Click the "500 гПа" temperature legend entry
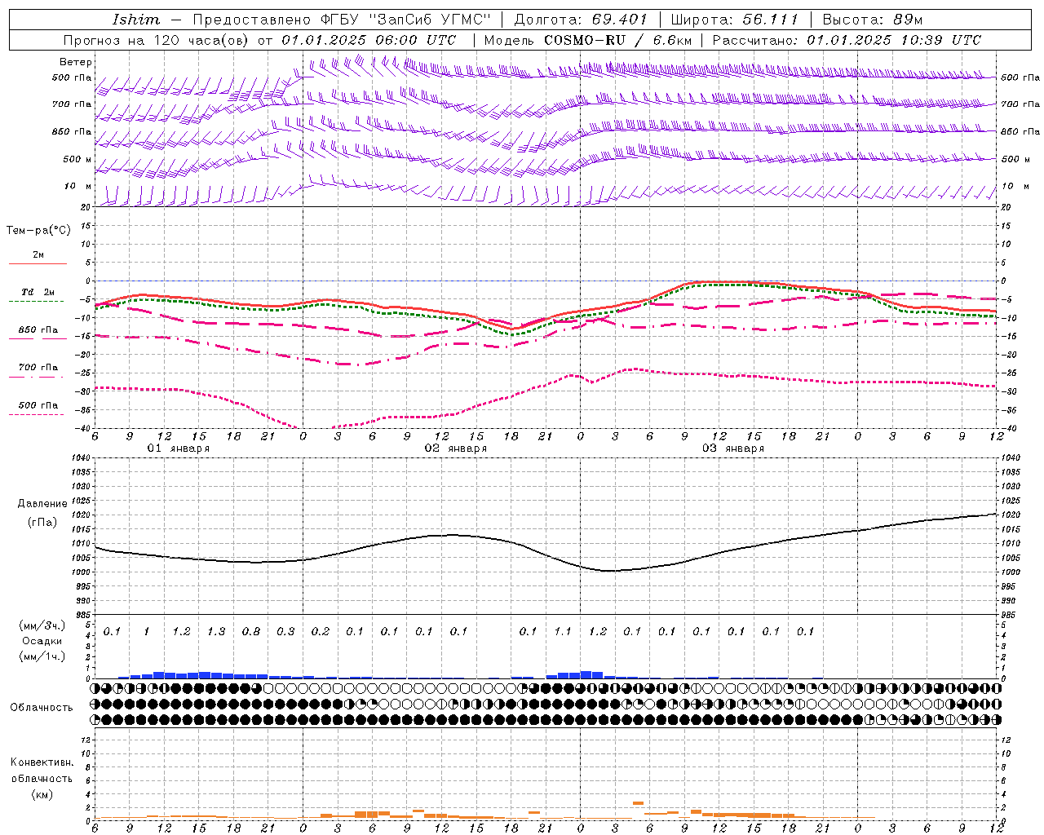The width and height of the screenshot is (1044, 835). coord(38,405)
